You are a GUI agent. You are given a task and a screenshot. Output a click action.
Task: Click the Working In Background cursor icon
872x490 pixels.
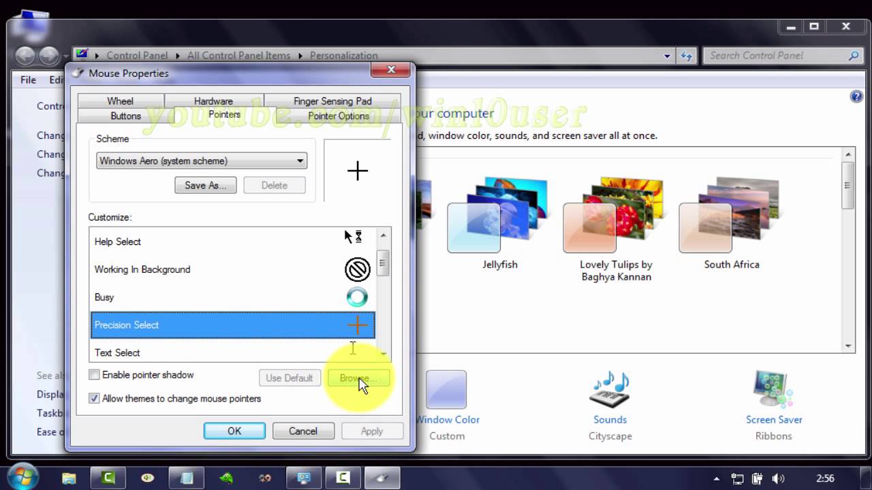point(357,269)
